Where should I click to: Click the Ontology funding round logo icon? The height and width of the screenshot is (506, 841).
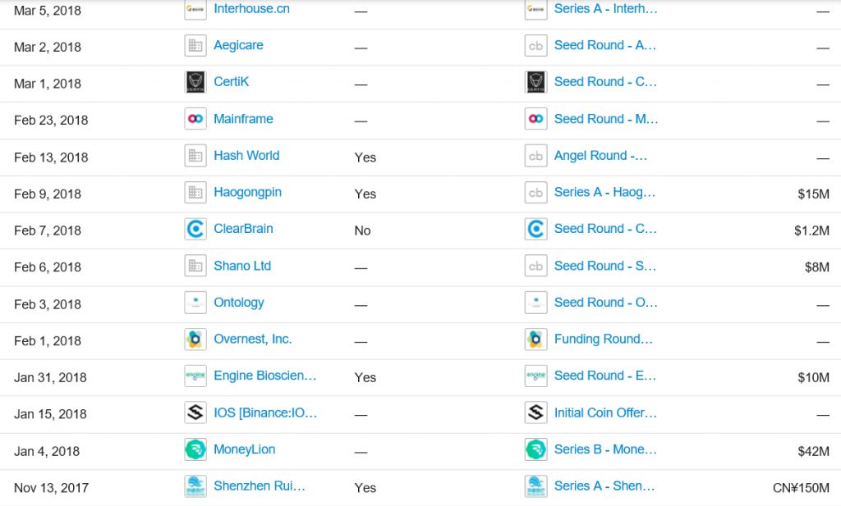tap(535, 303)
